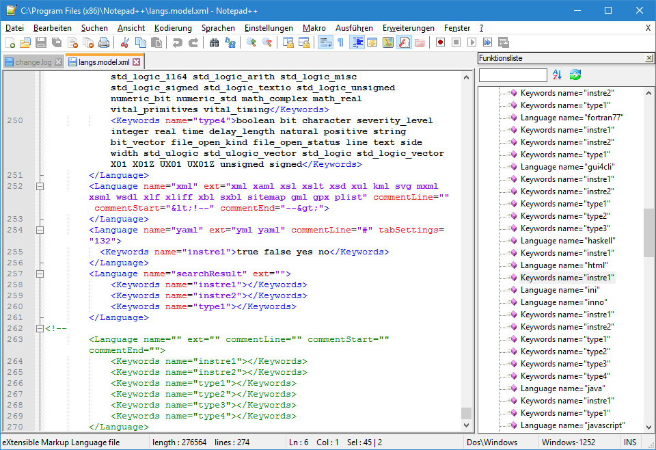656x450 pixels.
Task: Sort the function list alphabetically
Action: (557, 75)
